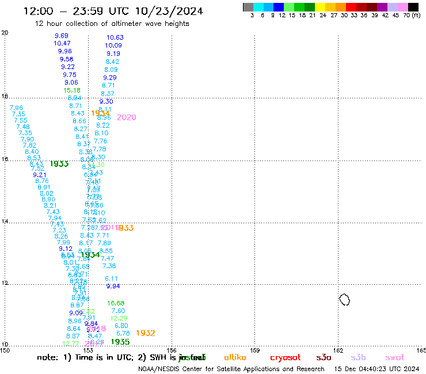Click the wave height value '9.75'
Viewport: 426px width, 374px height.
(70, 75)
